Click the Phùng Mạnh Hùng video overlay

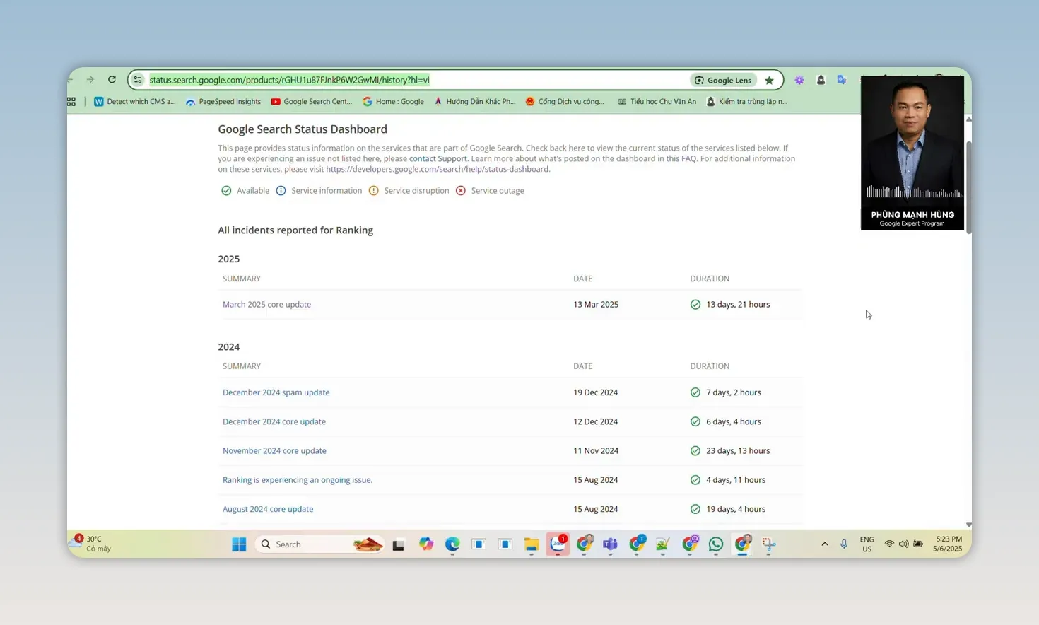click(912, 153)
